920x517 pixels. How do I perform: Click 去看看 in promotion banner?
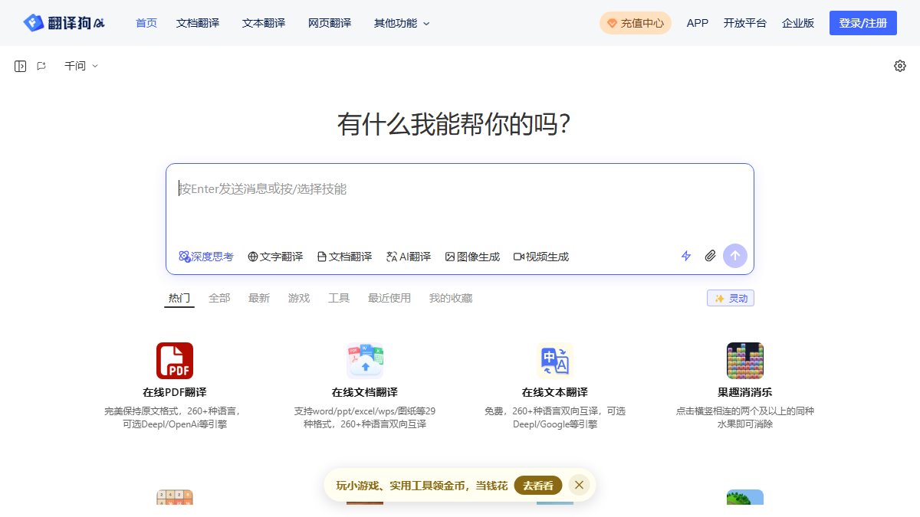click(538, 485)
